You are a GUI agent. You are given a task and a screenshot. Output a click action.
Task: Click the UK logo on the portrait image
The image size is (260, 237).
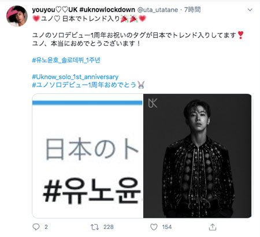(153, 103)
